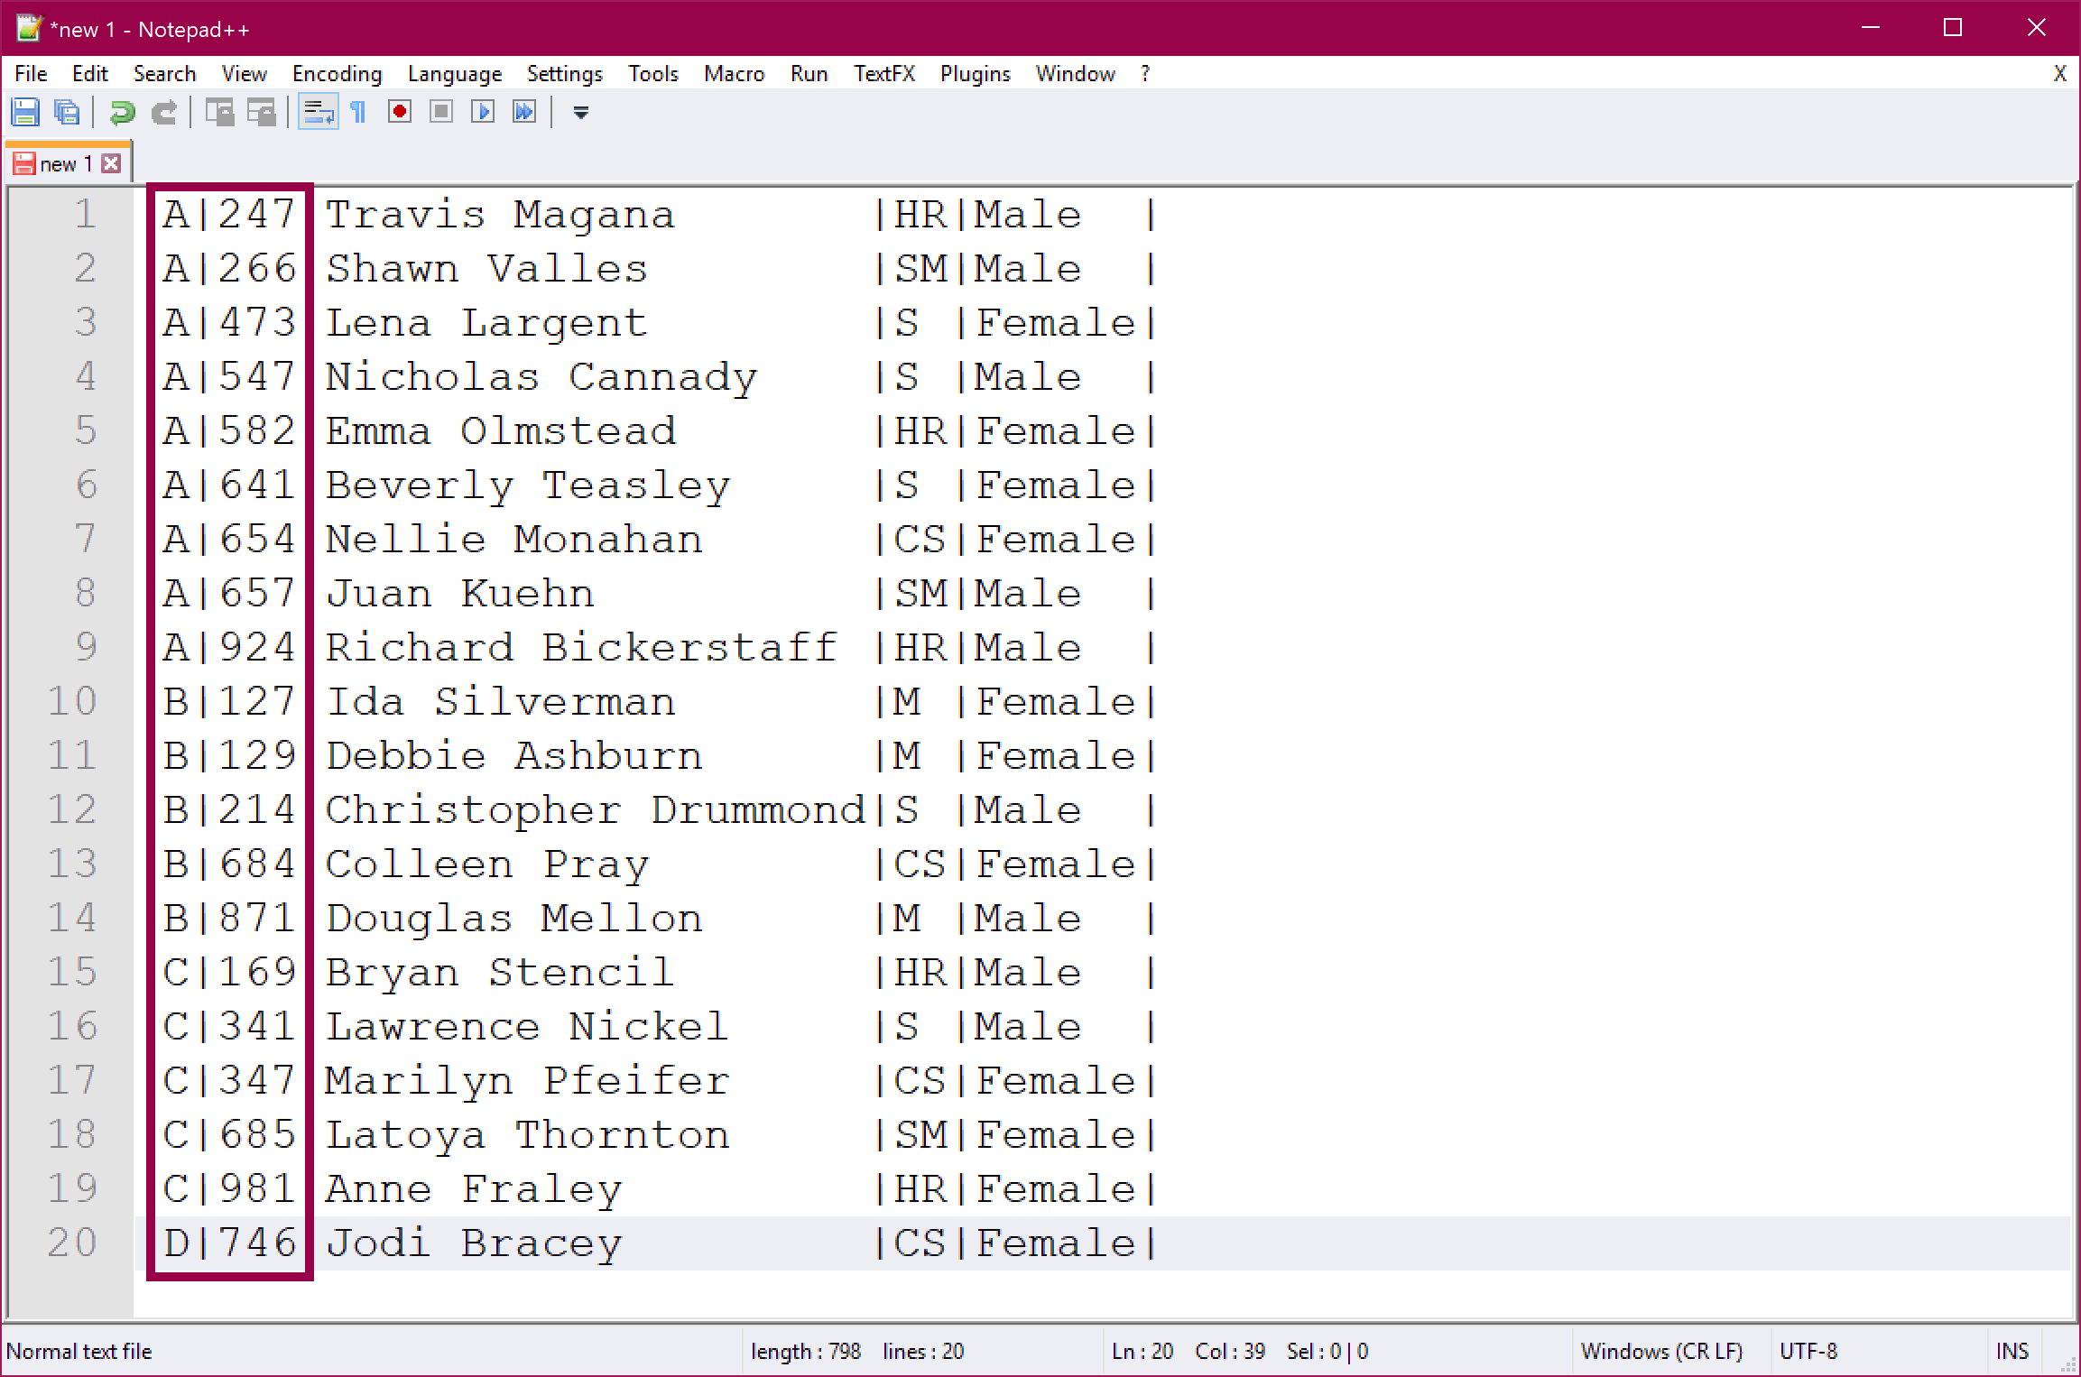Screen dimensions: 2081x1377
Task: Click the Playback macro icon
Action: tap(483, 112)
